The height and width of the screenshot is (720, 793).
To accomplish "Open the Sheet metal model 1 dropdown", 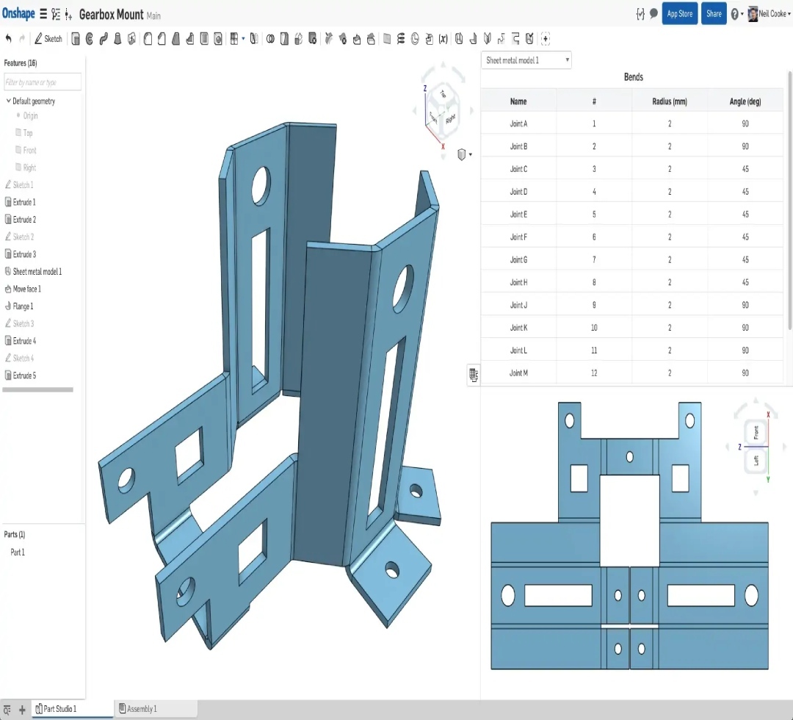I will [526, 60].
